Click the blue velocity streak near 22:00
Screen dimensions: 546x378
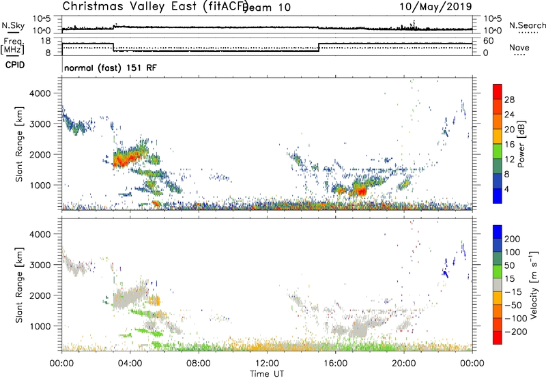(446, 269)
